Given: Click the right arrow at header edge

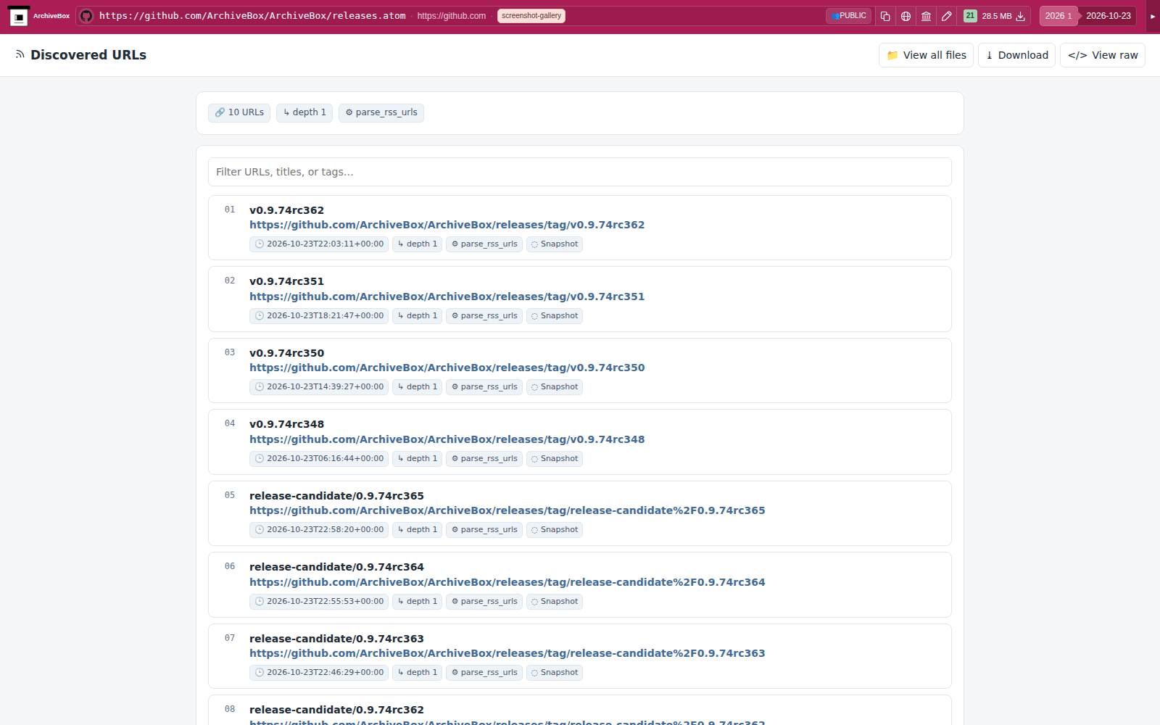Looking at the screenshot, I should click(x=1153, y=16).
